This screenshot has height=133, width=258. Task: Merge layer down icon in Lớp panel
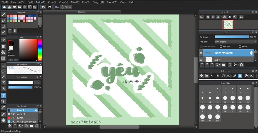click(x=235, y=65)
